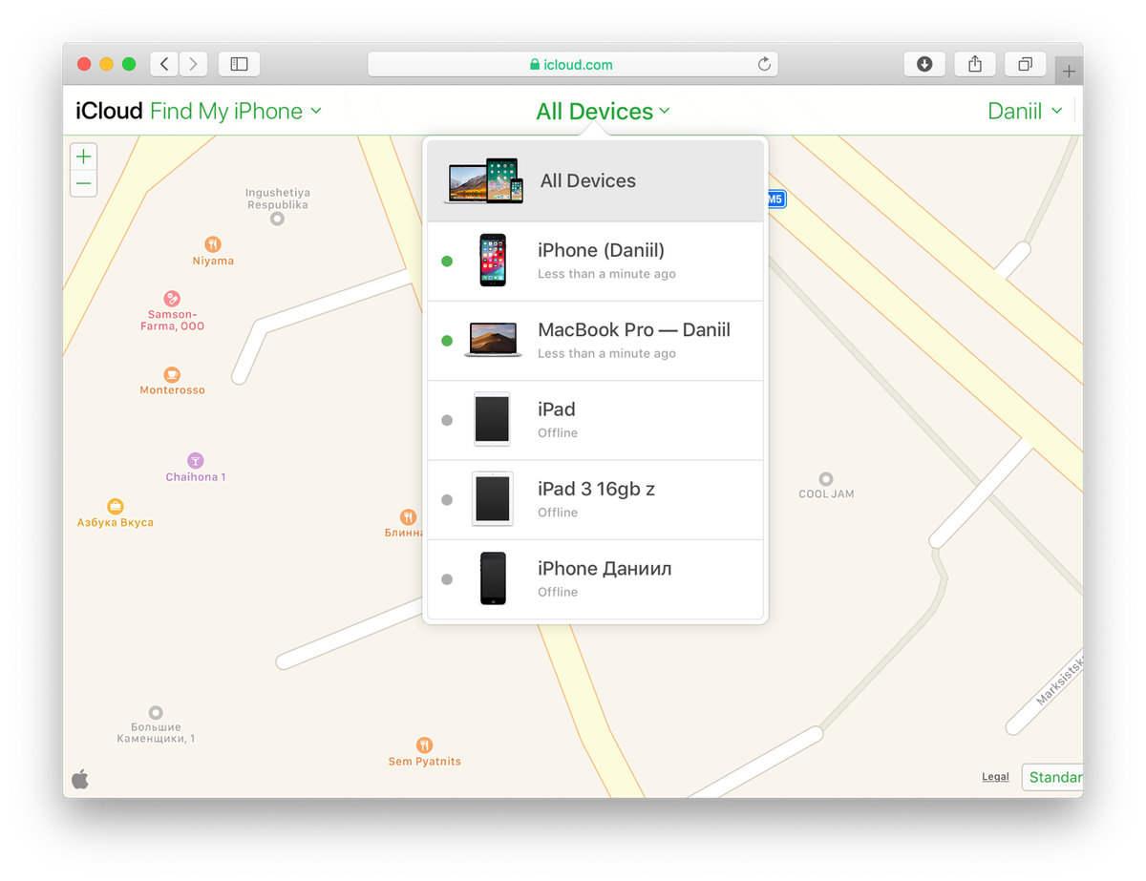Toggle the Safari sidebar button

point(239,64)
